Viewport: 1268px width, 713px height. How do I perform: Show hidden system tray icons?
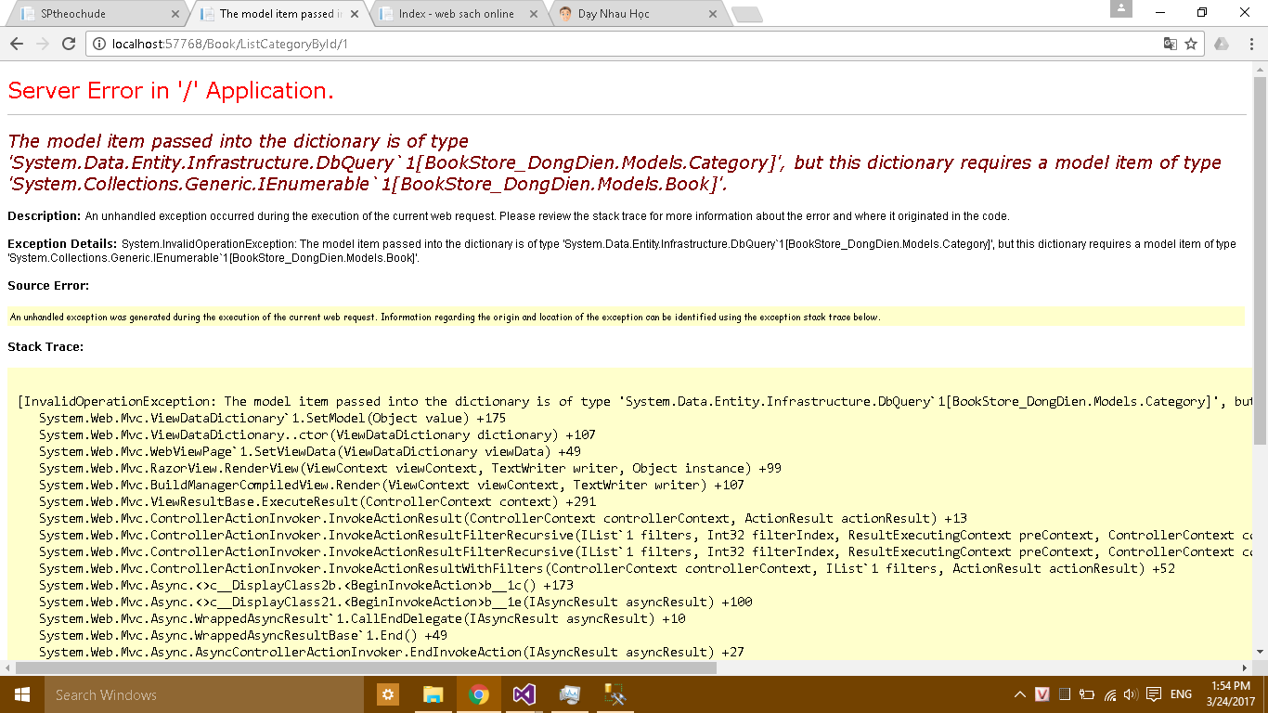(1019, 694)
